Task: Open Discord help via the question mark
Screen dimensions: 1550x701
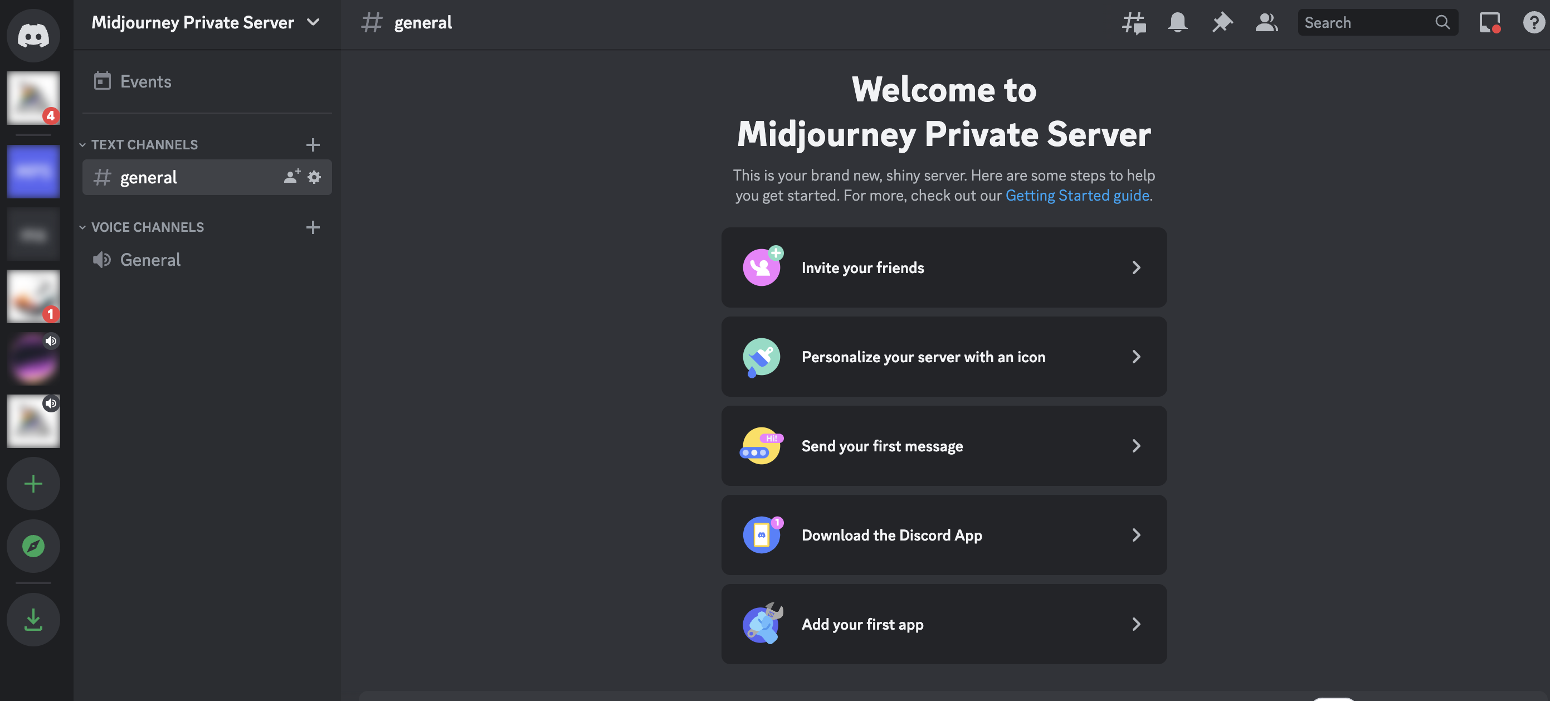Action: (1532, 22)
